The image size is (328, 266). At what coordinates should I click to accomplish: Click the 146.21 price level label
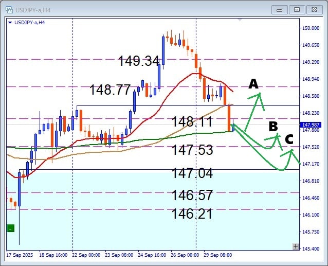[x=192, y=214]
